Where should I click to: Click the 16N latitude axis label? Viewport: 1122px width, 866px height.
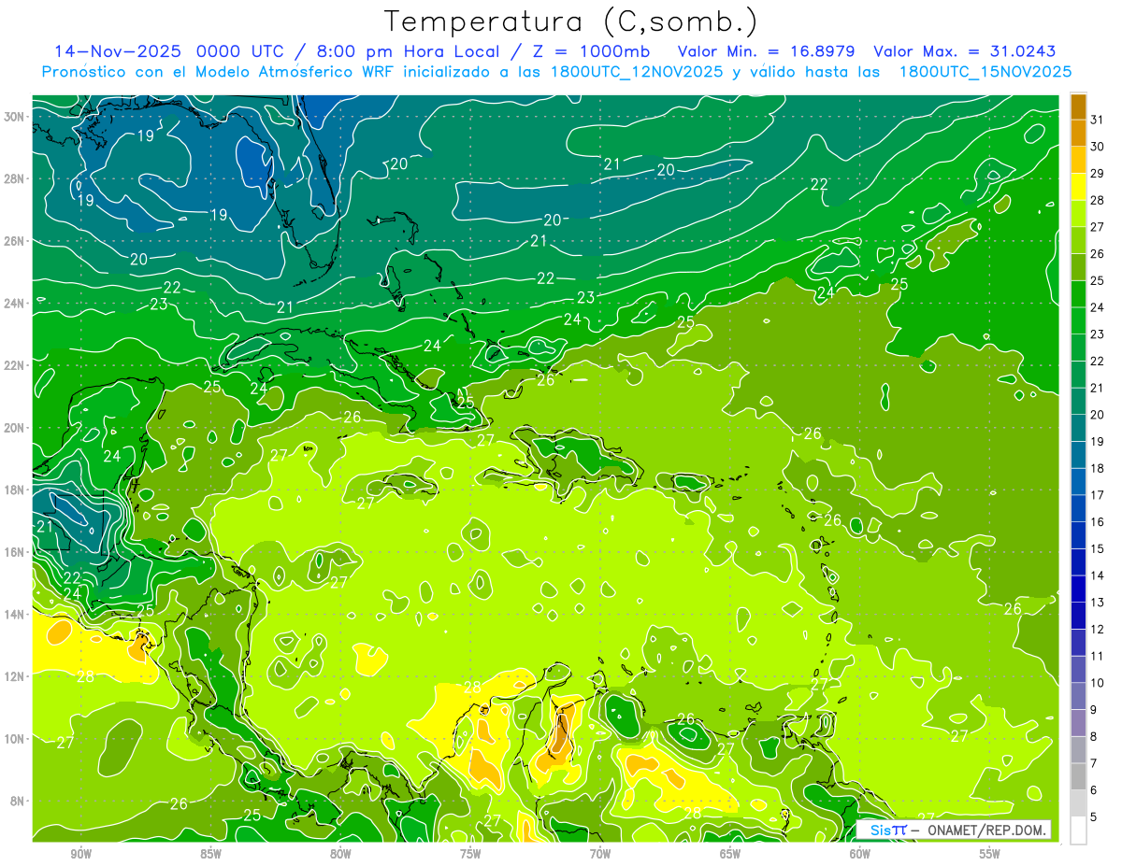pyautogui.click(x=15, y=551)
